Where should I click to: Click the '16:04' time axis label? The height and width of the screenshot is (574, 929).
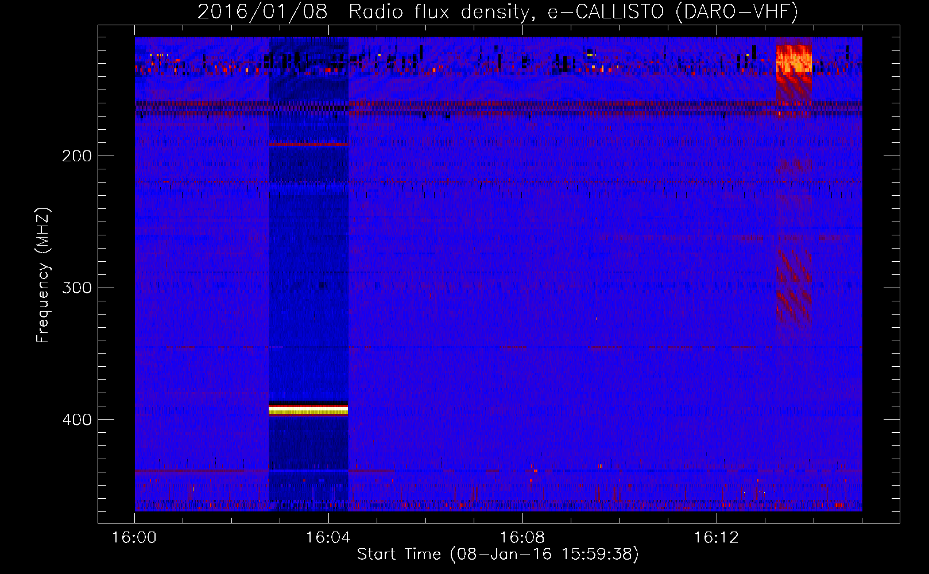pos(328,538)
